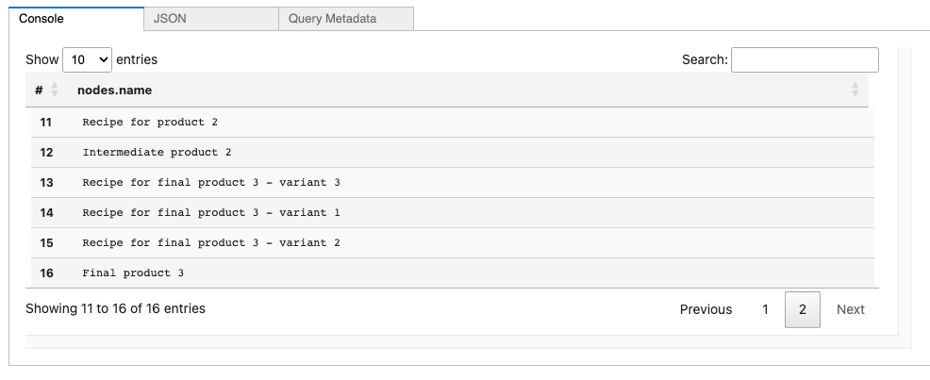Viewport: 930px width, 380px height.
Task: Click the nodes.name column header
Action: click(x=114, y=91)
